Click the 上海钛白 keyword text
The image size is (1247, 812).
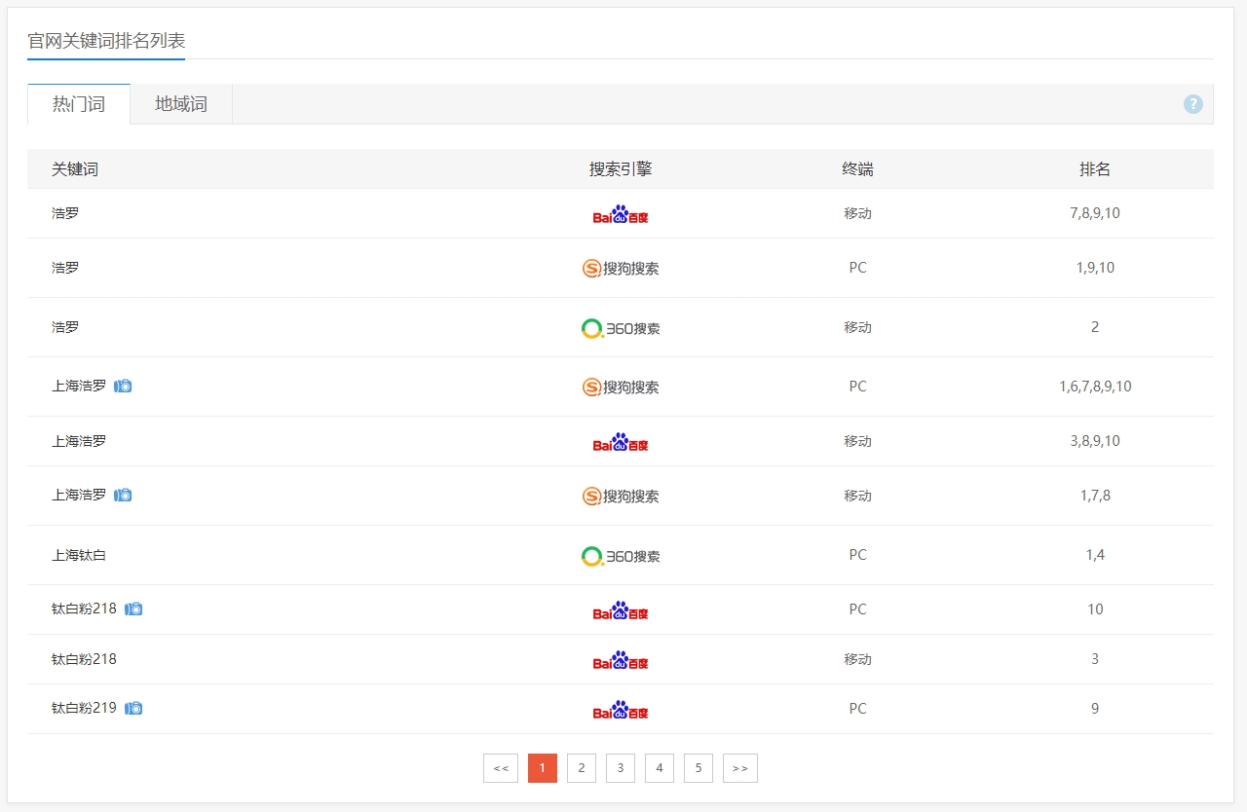79,555
